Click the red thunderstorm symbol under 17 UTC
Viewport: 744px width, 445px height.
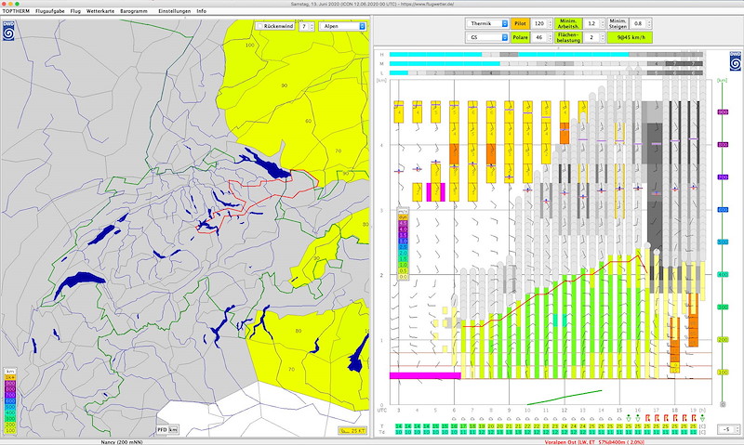657,418
